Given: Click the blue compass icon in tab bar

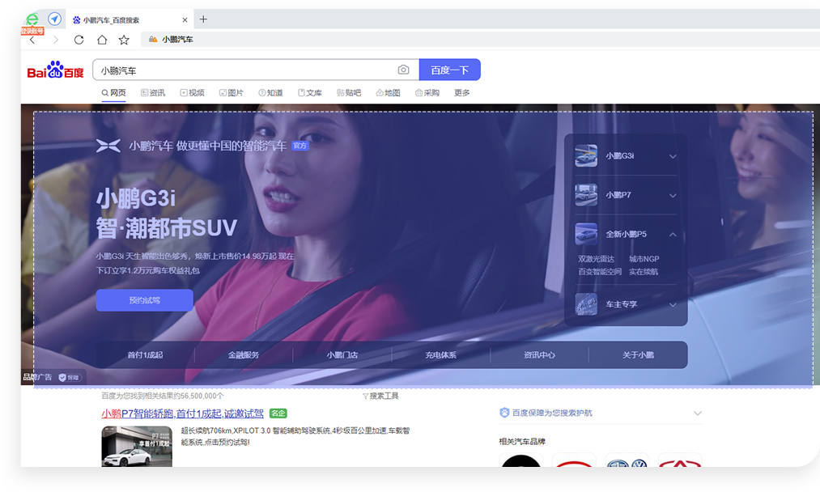Looking at the screenshot, I should [54, 19].
